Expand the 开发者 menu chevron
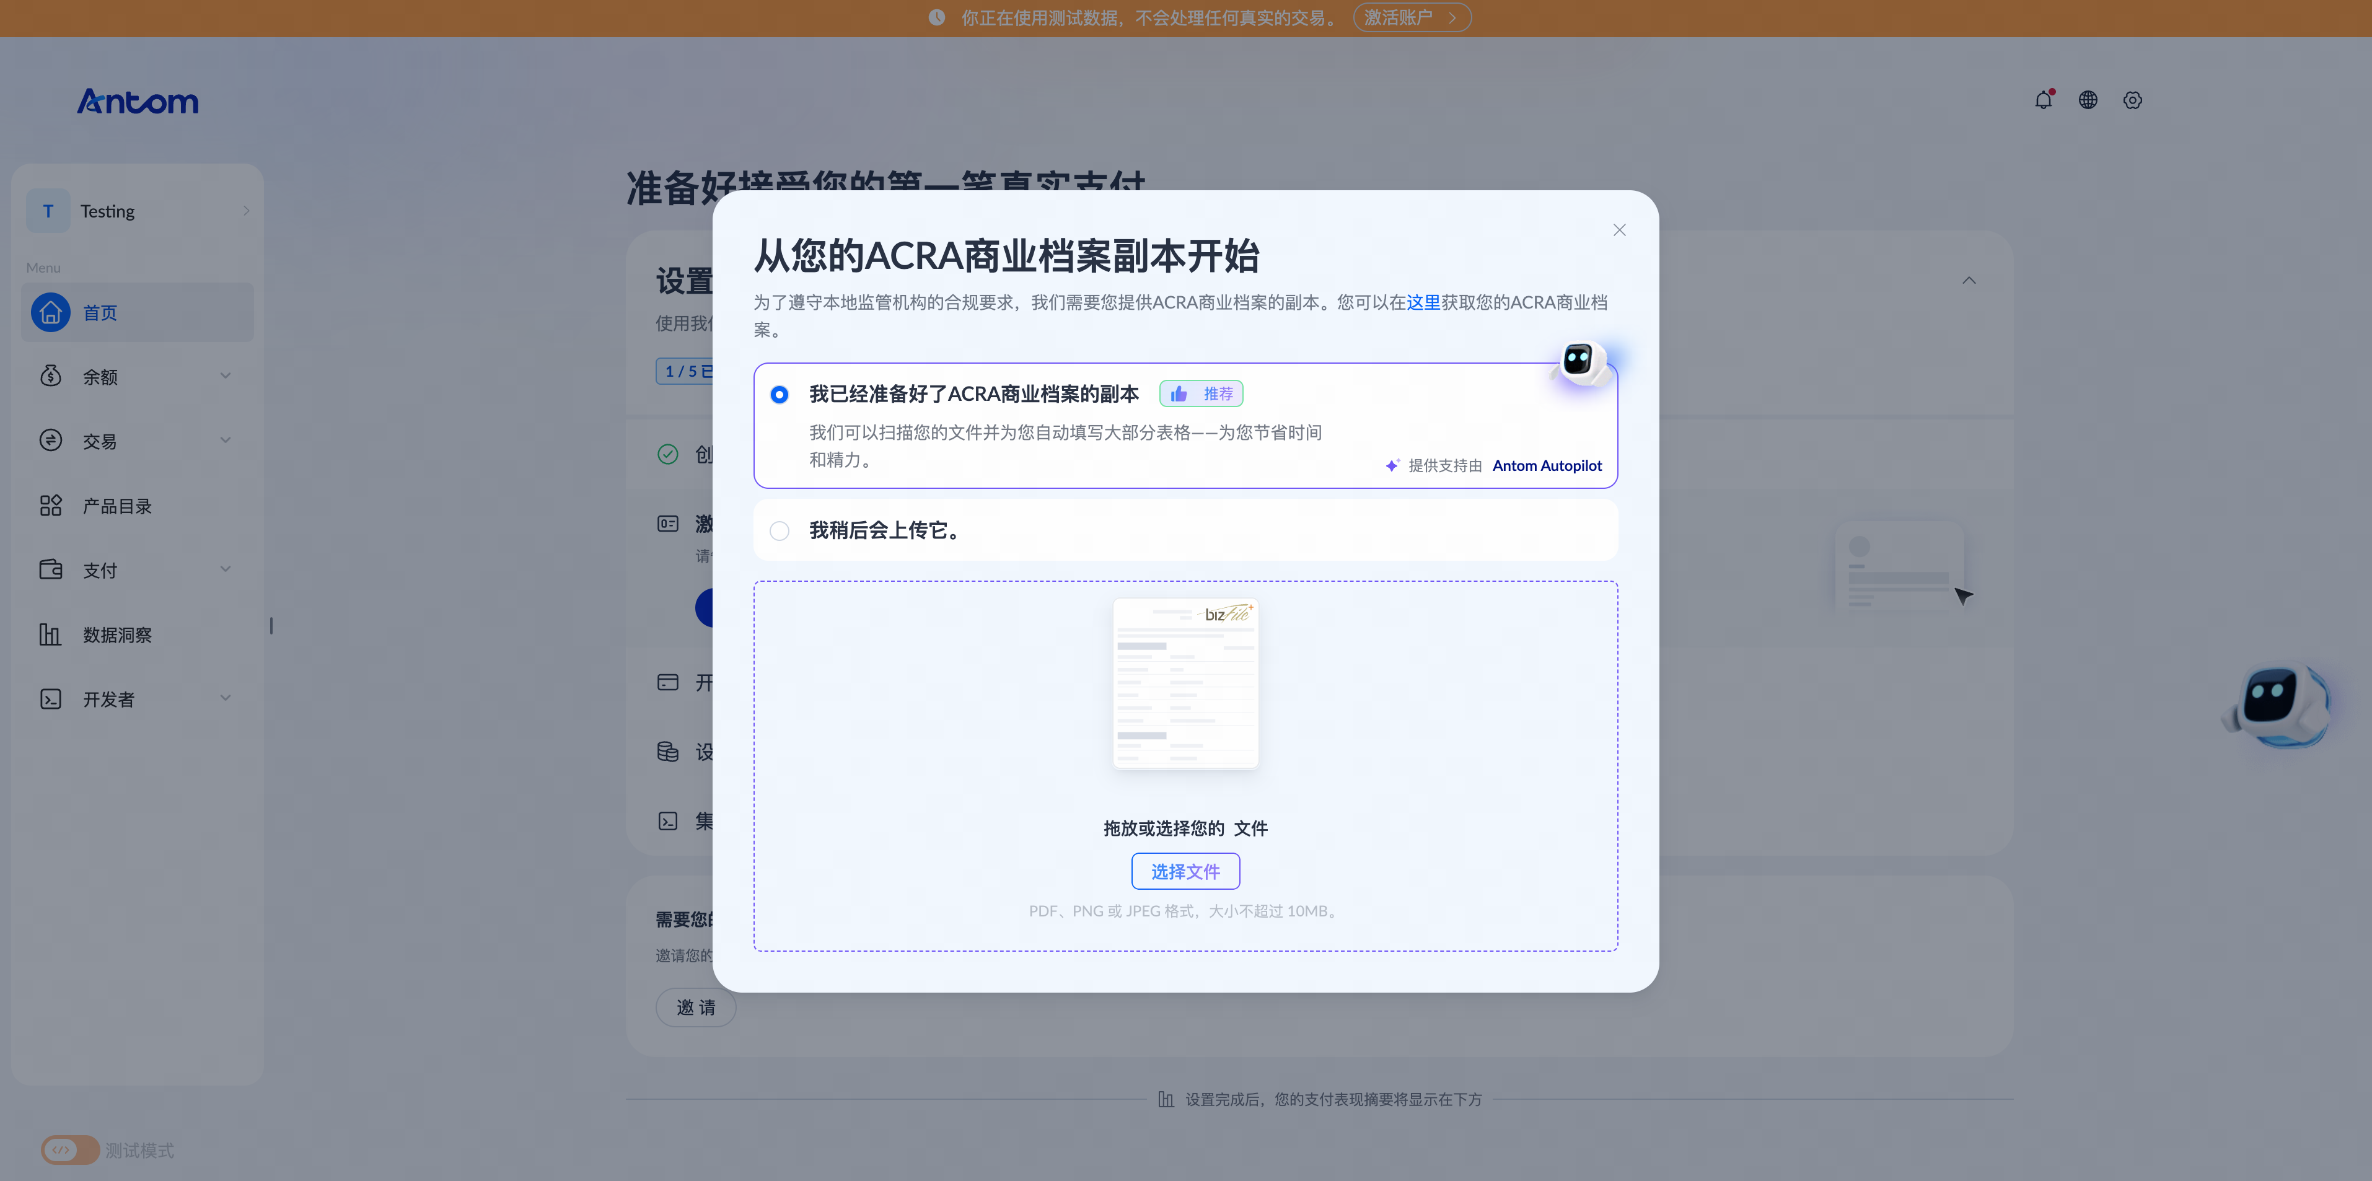The height and width of the screenshot is (1181, 2372). point(226,698)
